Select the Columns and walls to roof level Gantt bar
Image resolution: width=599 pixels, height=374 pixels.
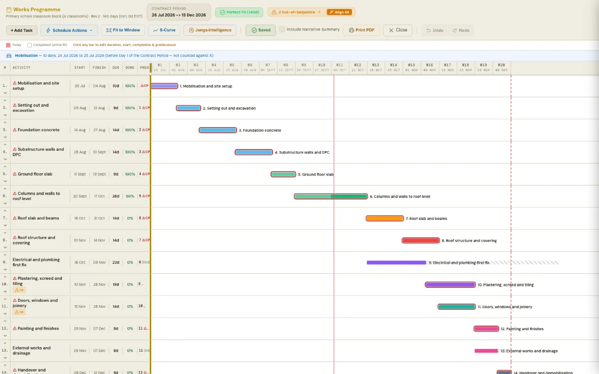point(331,196)
